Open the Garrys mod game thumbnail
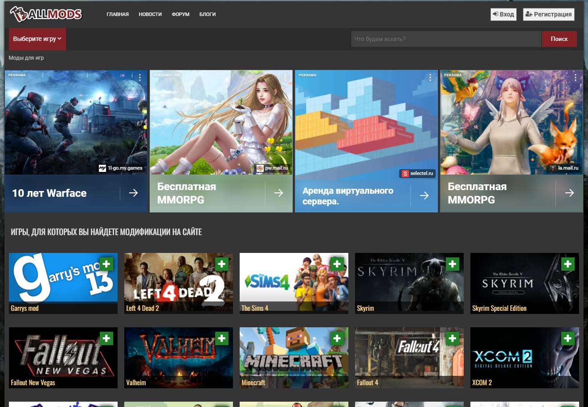This screenshot has height=407, width=588. pyautogui.click(x=63, y=283)
